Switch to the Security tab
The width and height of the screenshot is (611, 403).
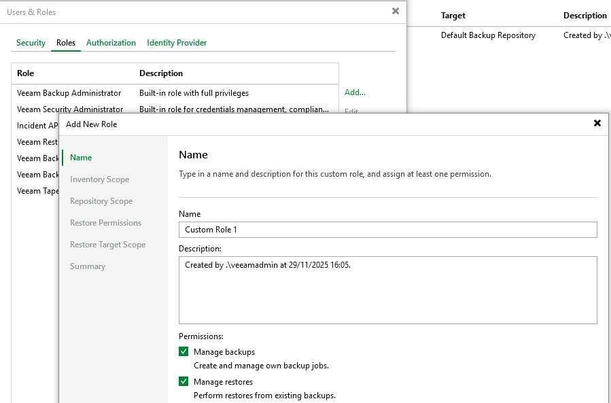point(31,43)
